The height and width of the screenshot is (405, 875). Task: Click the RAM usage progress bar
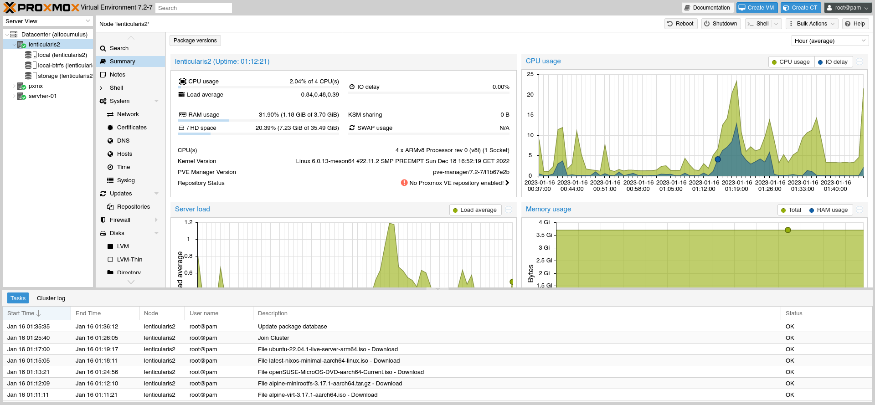pos(258,121)
